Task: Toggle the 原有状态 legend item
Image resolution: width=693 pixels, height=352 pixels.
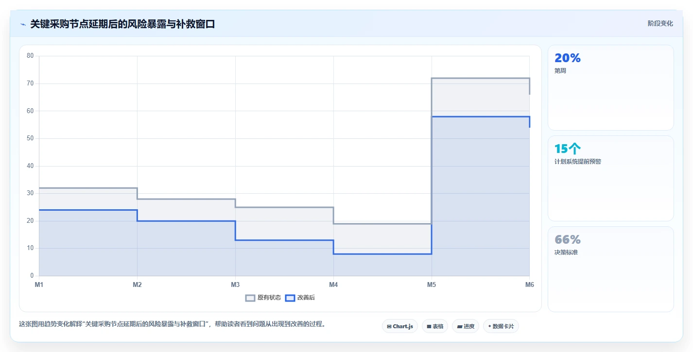Action: (x=263, y=298)
